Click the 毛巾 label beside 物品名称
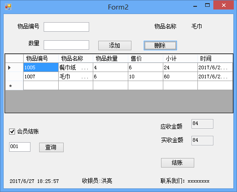Screen dimensions: 237x192 coord(197,26)
